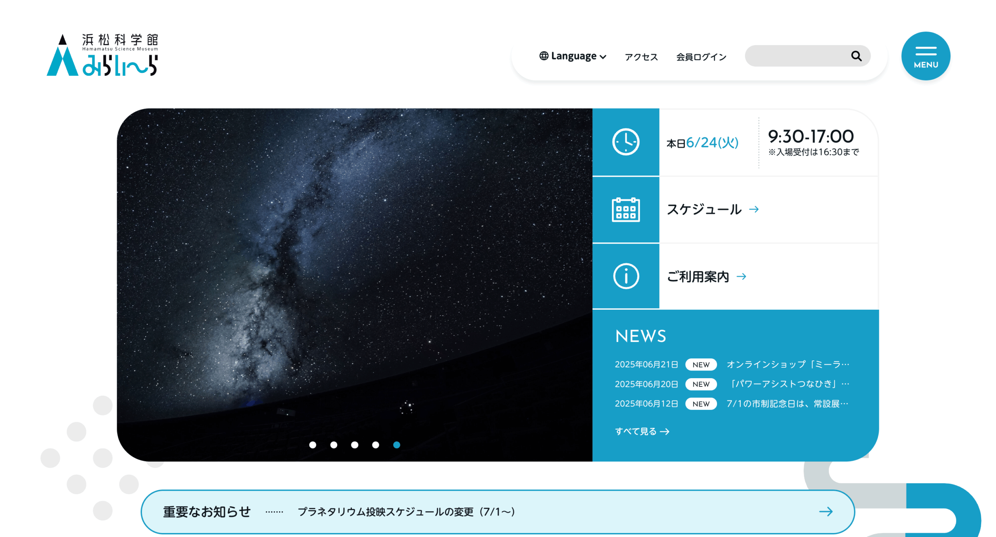Screen dimensions: 996x537
Task: Click NEW badge on 06月12日 news row
Action: [701, 404]
